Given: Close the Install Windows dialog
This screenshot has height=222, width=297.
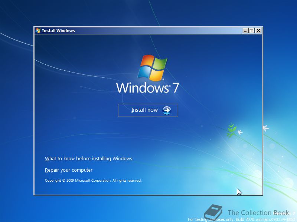Looking at the screenshot, I should (258, 31).
